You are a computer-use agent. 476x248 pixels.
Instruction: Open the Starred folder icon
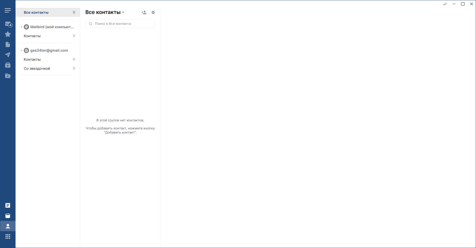tap(8, 34)
